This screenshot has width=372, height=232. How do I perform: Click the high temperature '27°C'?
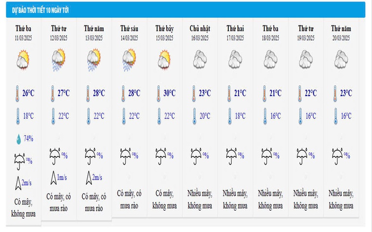tap(64, 93)
